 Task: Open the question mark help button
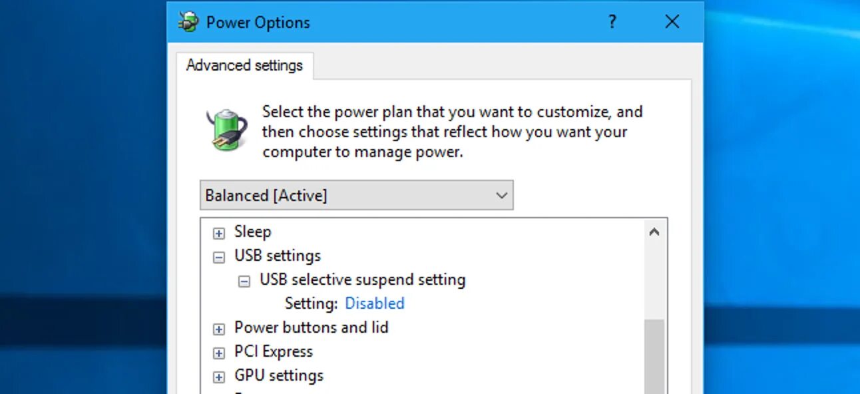pos(612,22)
